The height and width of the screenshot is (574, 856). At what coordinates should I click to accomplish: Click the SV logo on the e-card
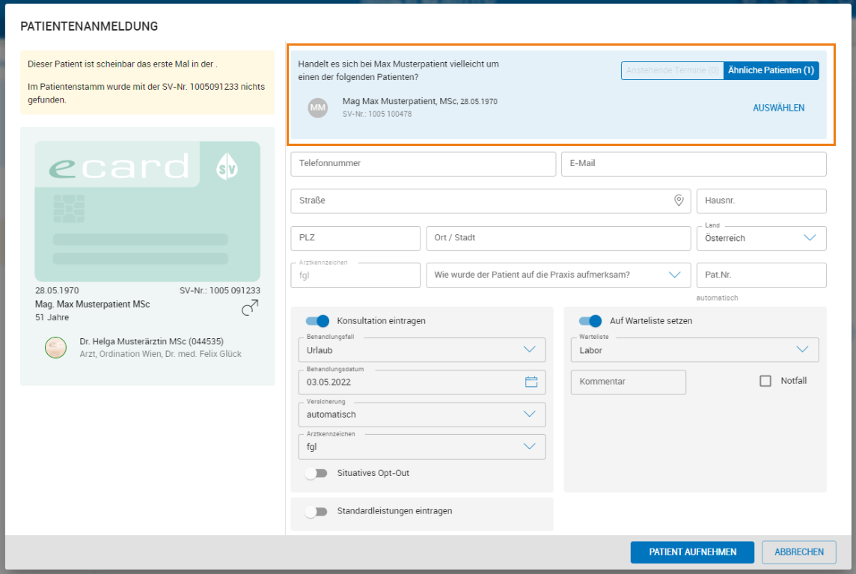pyautogui.click(x=227, y=168)
